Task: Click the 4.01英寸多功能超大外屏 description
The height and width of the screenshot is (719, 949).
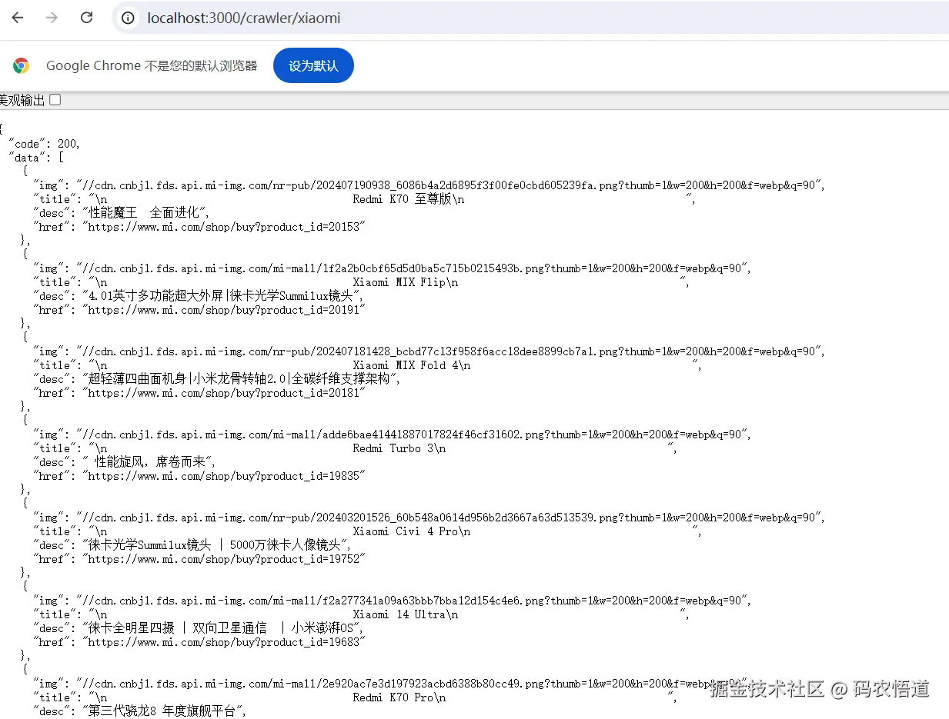Action: [x=222, y=296]
